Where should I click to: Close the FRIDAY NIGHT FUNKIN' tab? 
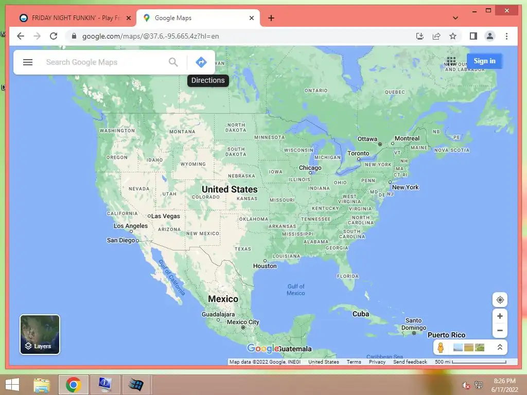coord(128,18)
